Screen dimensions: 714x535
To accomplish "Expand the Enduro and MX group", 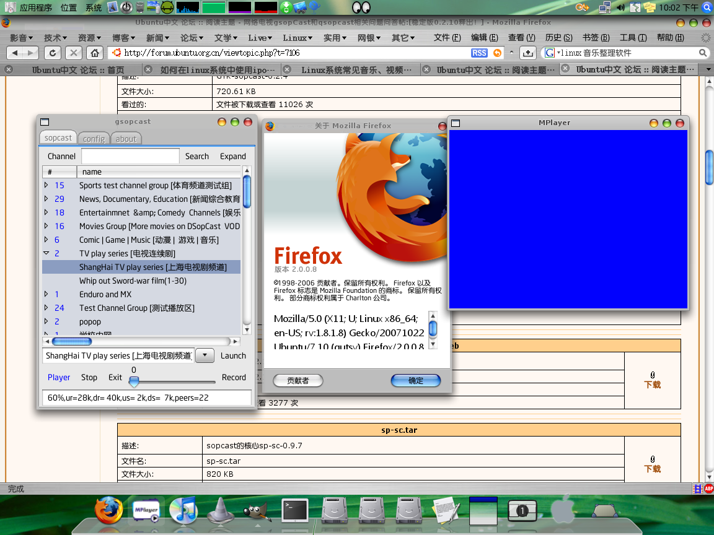I will 46,294.
